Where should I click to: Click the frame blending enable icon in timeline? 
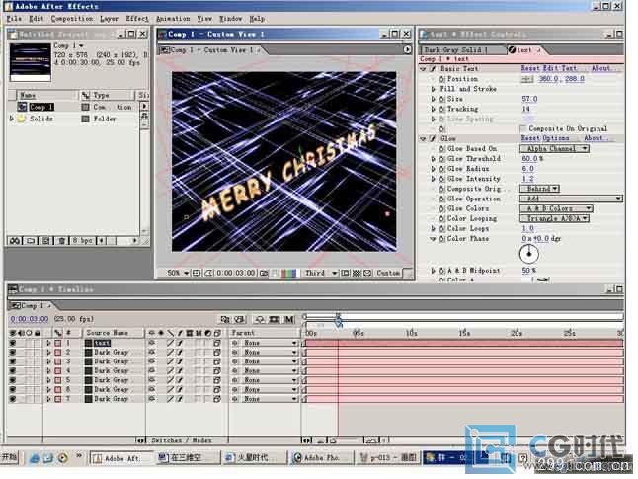[274, 319]
